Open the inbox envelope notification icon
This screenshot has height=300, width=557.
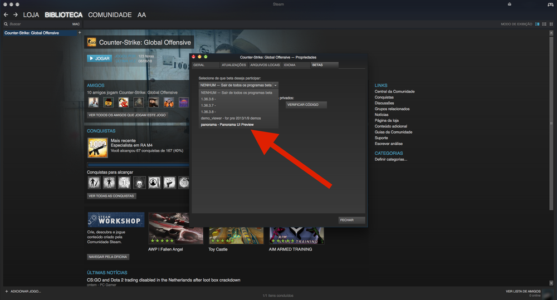[510, 4]
